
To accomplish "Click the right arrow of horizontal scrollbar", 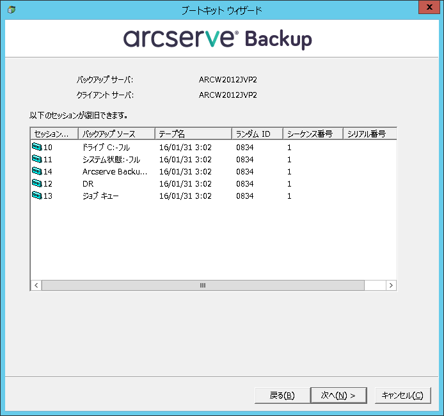I will [x=391, y=286].
